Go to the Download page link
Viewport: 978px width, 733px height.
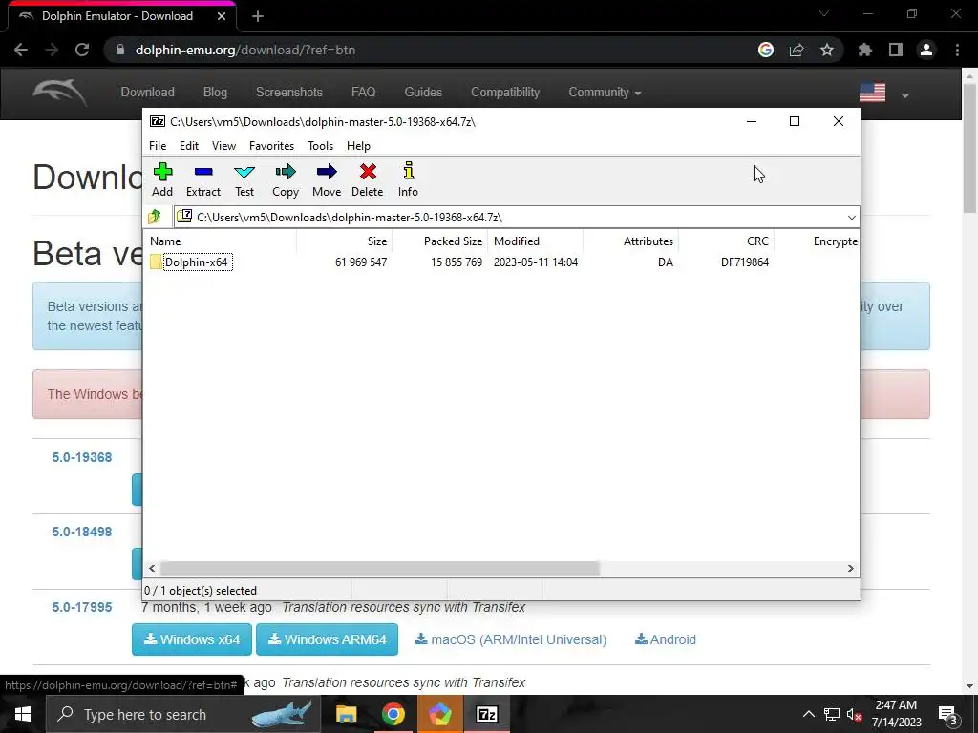coord(147,93)
